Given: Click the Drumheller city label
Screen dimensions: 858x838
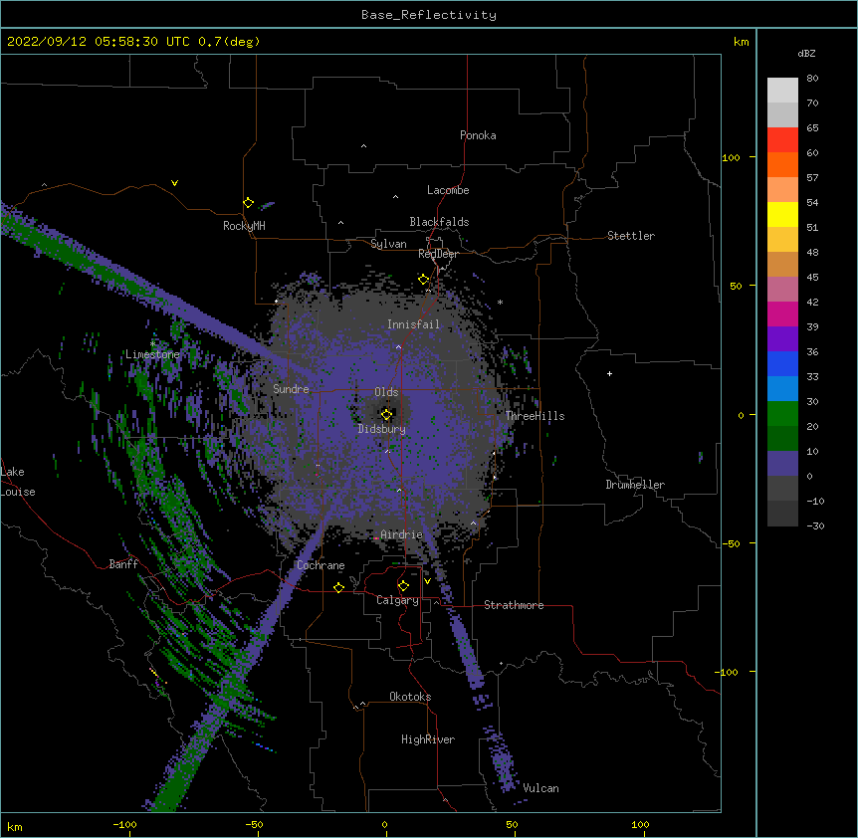Looking at the screenshot, I should (635, 485).
